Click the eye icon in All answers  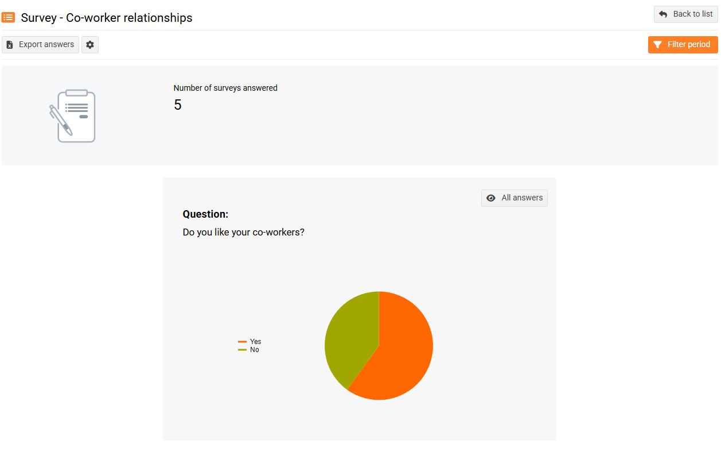click(490, 198)
